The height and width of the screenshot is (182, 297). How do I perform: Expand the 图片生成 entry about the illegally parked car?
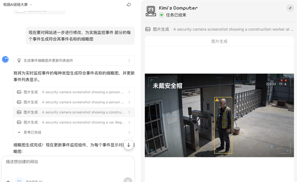tap(74, 122)
